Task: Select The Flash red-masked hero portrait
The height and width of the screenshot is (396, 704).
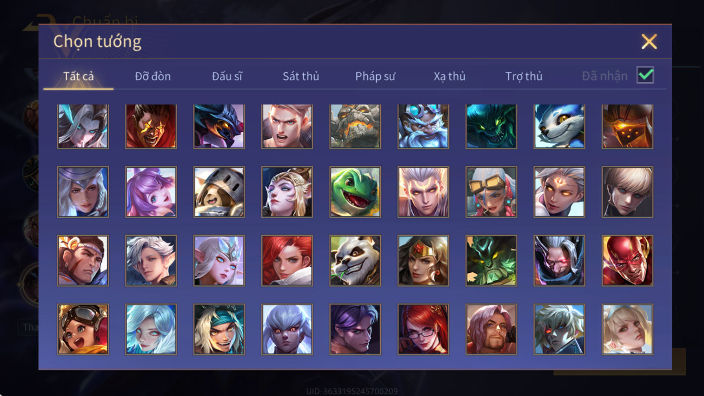Action: coord(627,260)
